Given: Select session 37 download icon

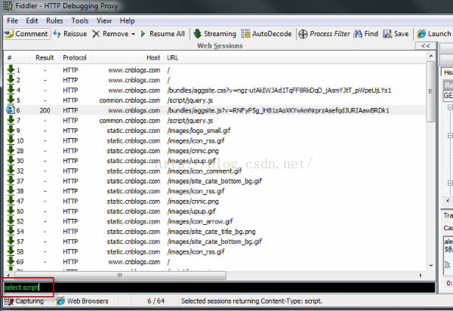Looking at the screenshot, I should pos(11,181).
